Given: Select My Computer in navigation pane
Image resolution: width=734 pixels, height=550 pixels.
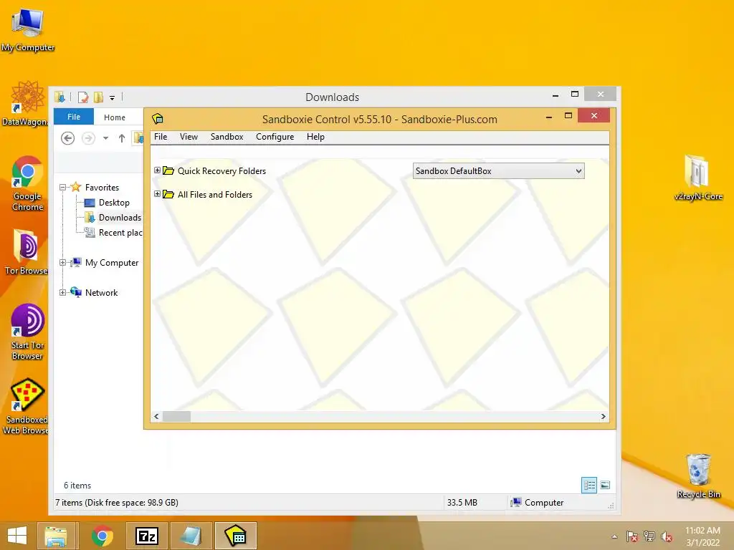Looking at the screenshot, I should coord(112,263).
